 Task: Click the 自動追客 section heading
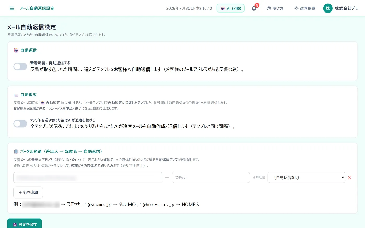[x=29, y=95]
